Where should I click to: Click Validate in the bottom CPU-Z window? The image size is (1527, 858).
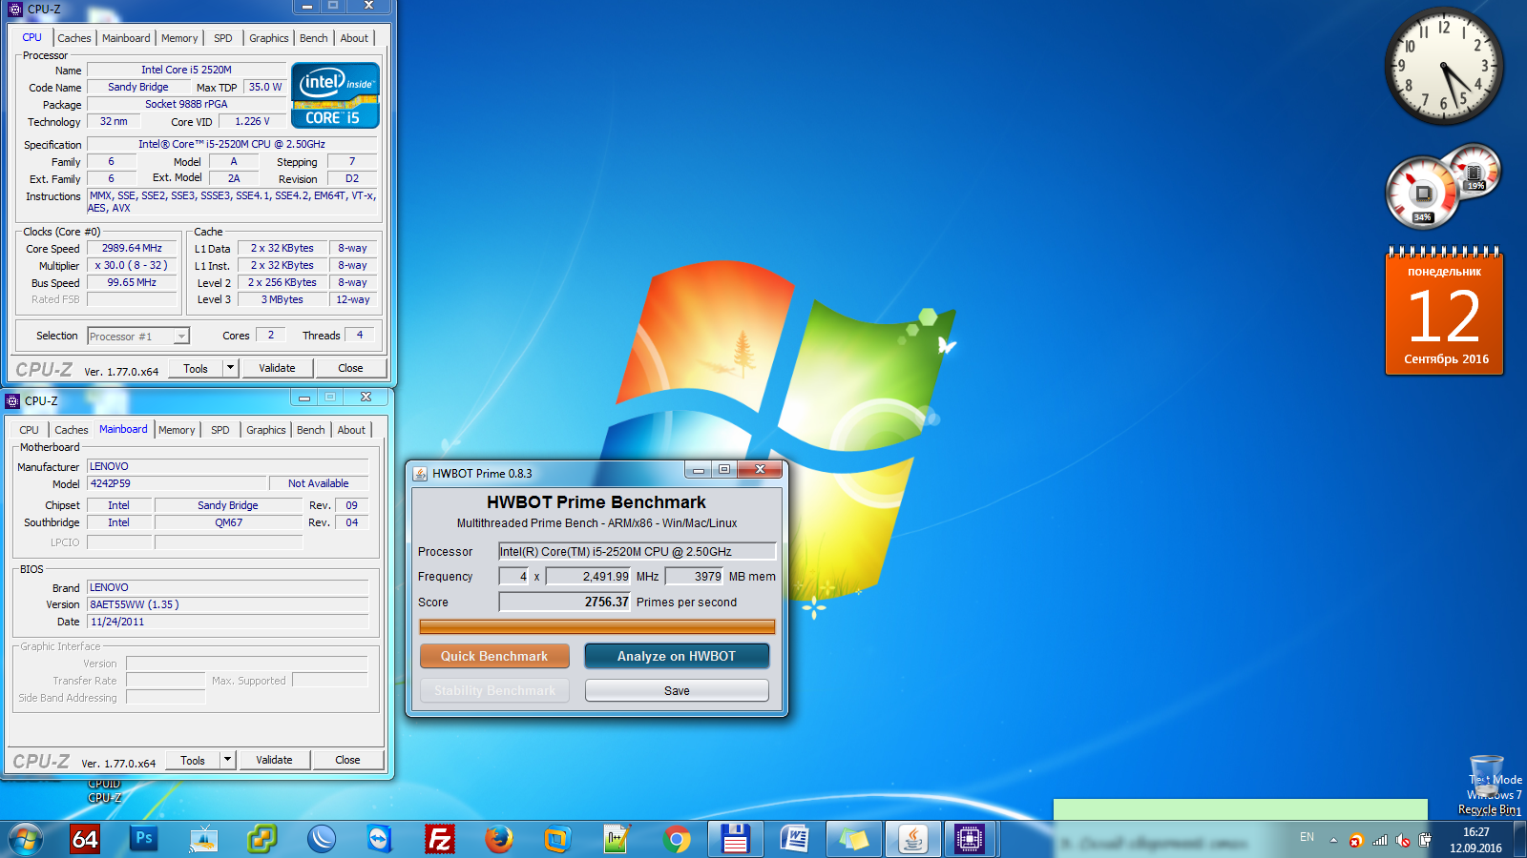tap(274, 760)
